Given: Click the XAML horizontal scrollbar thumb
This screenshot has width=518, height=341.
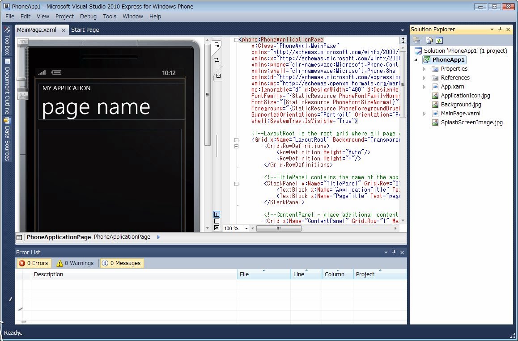Looking at the screenshot, I should [279, 228].
